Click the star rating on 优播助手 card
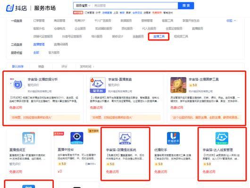Viewport: 250px width, 188px height. (x=158, y=164)
